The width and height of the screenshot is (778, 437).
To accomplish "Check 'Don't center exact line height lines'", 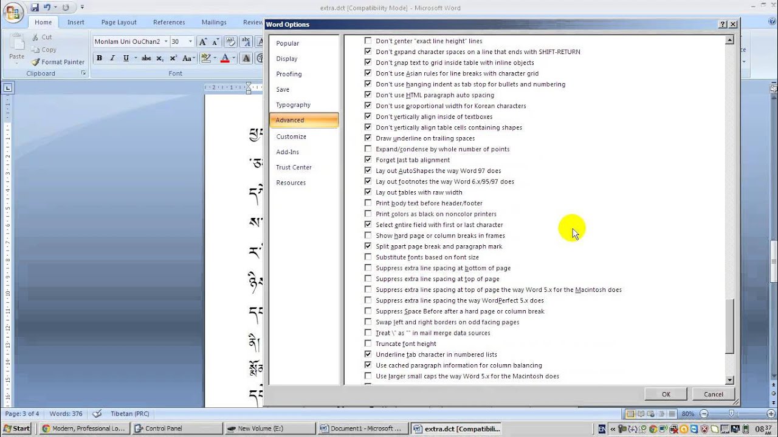I will 368,41.
